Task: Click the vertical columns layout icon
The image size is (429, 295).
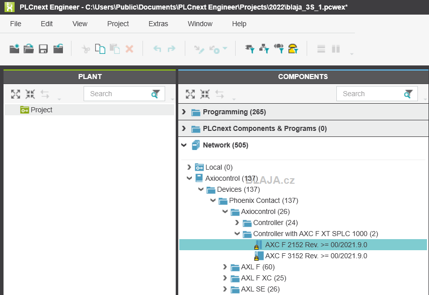Action: (x=336, y=49)
